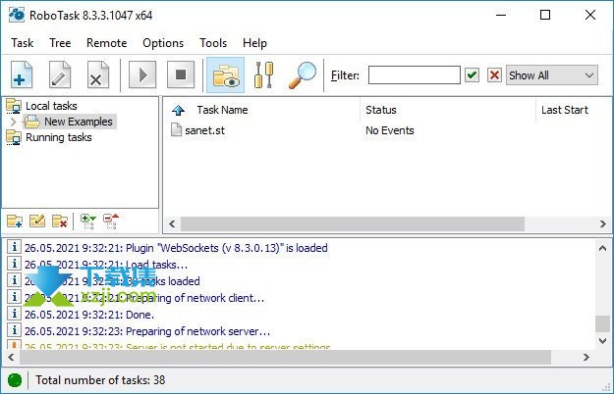This screenshot has height=394, width=614.
Task: Open the Tools menu
Action: click(x=213, y=42)
